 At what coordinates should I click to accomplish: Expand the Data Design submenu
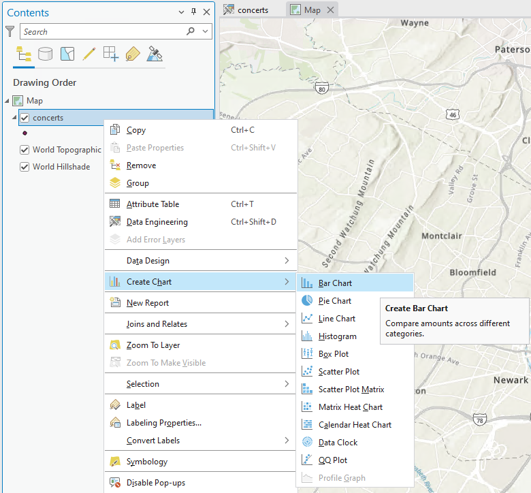(x=201, y=261)
